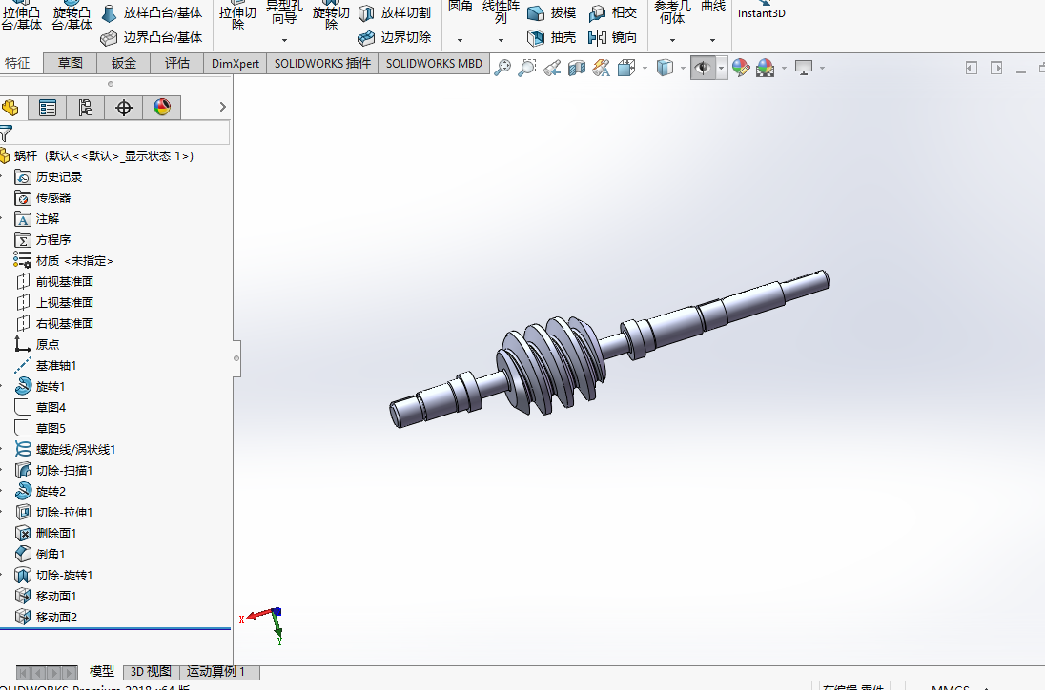This screenshot has width=1045, height=690.
Task: Choose the 放样切割 lofted cut tool
Action: tap(395, 12)
